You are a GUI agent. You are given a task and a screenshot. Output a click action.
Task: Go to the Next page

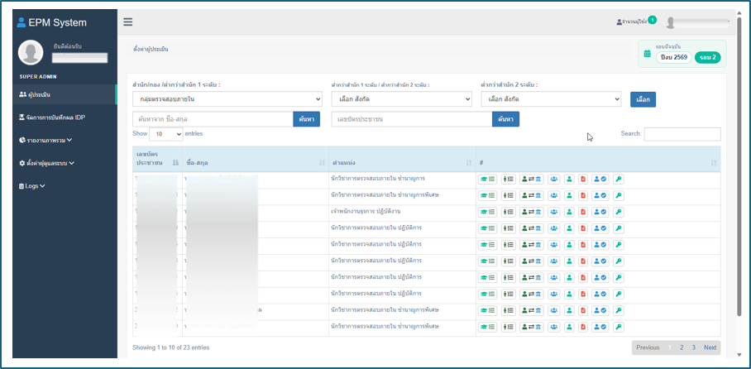(710, 347)
